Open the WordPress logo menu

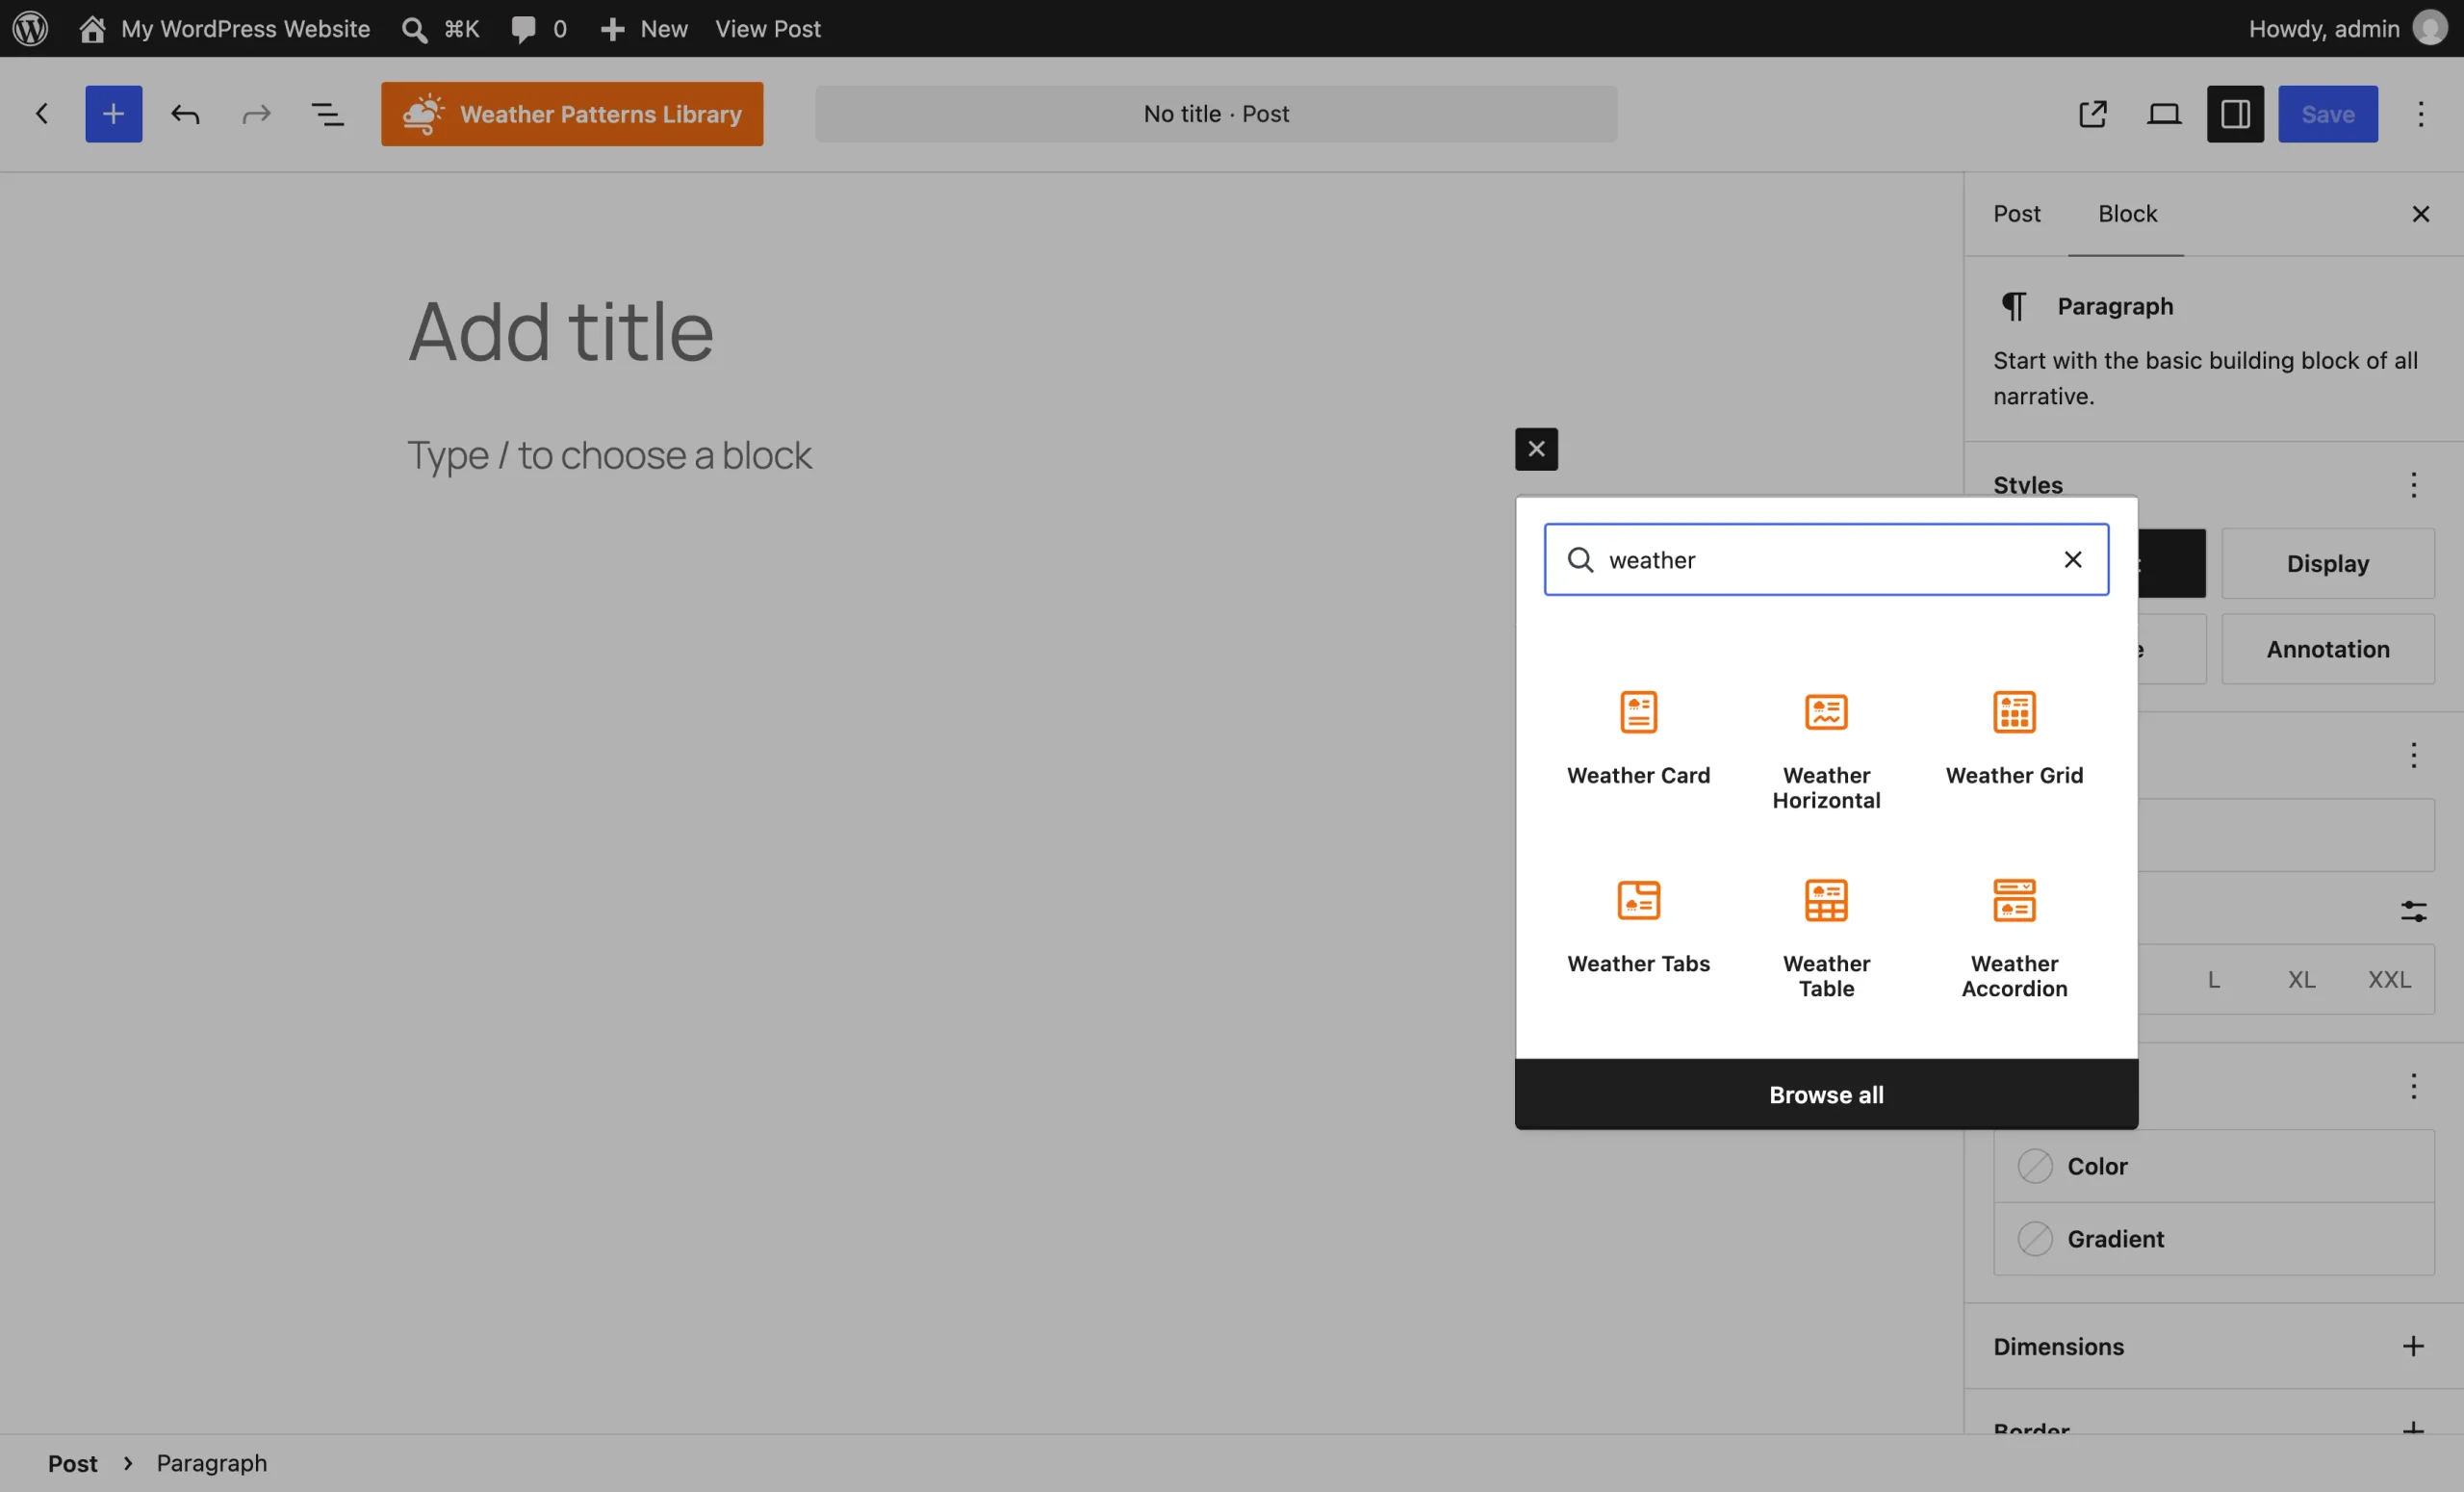(x=30, y=28)
